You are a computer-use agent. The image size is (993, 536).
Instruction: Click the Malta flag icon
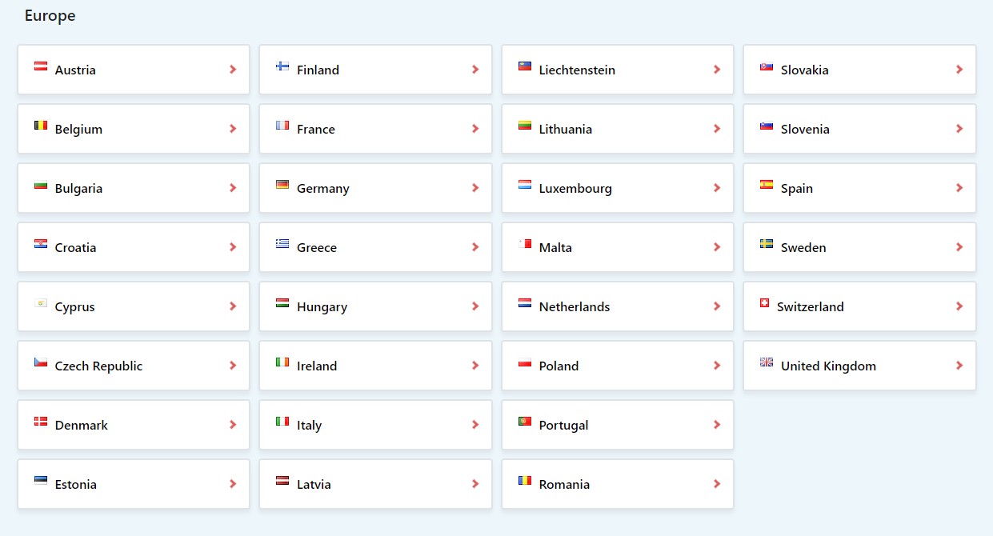[x=525, y=244]
